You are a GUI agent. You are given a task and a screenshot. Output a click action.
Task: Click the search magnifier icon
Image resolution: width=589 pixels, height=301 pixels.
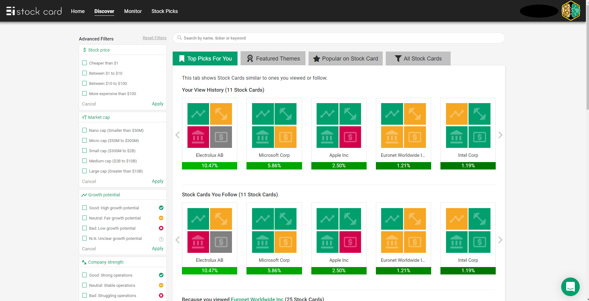tap(179, 38)
